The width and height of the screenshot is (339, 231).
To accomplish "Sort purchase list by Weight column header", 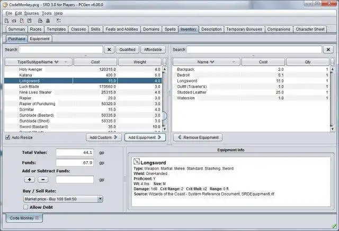I will pyautogui.click(x=140, y=62).
